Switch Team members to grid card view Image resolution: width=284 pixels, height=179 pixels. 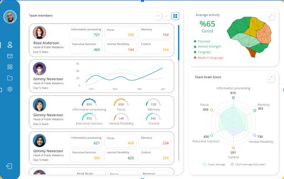coord(175,16)
